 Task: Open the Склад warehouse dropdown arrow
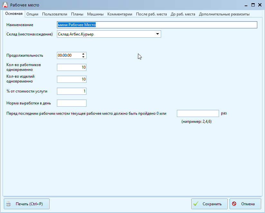157,34
